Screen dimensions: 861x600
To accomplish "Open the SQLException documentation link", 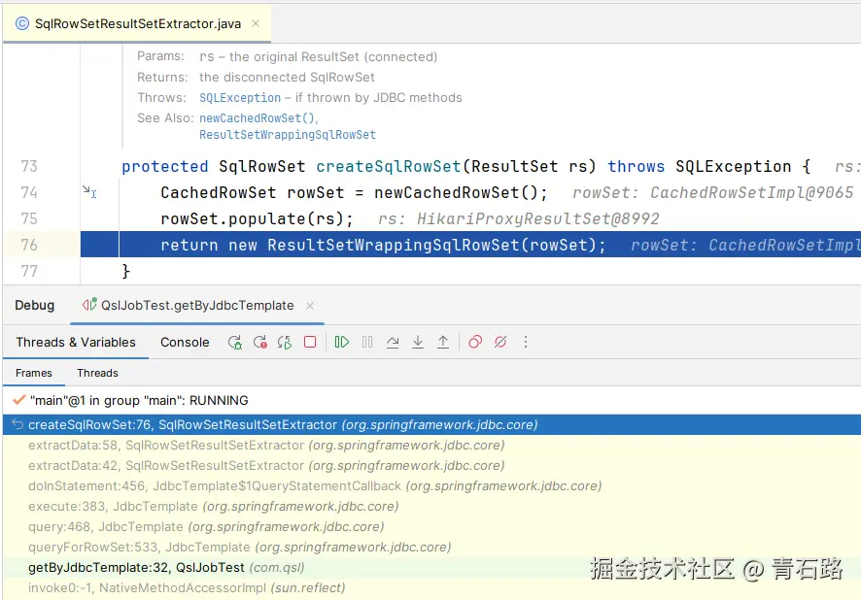I will [x=240, y=98].
